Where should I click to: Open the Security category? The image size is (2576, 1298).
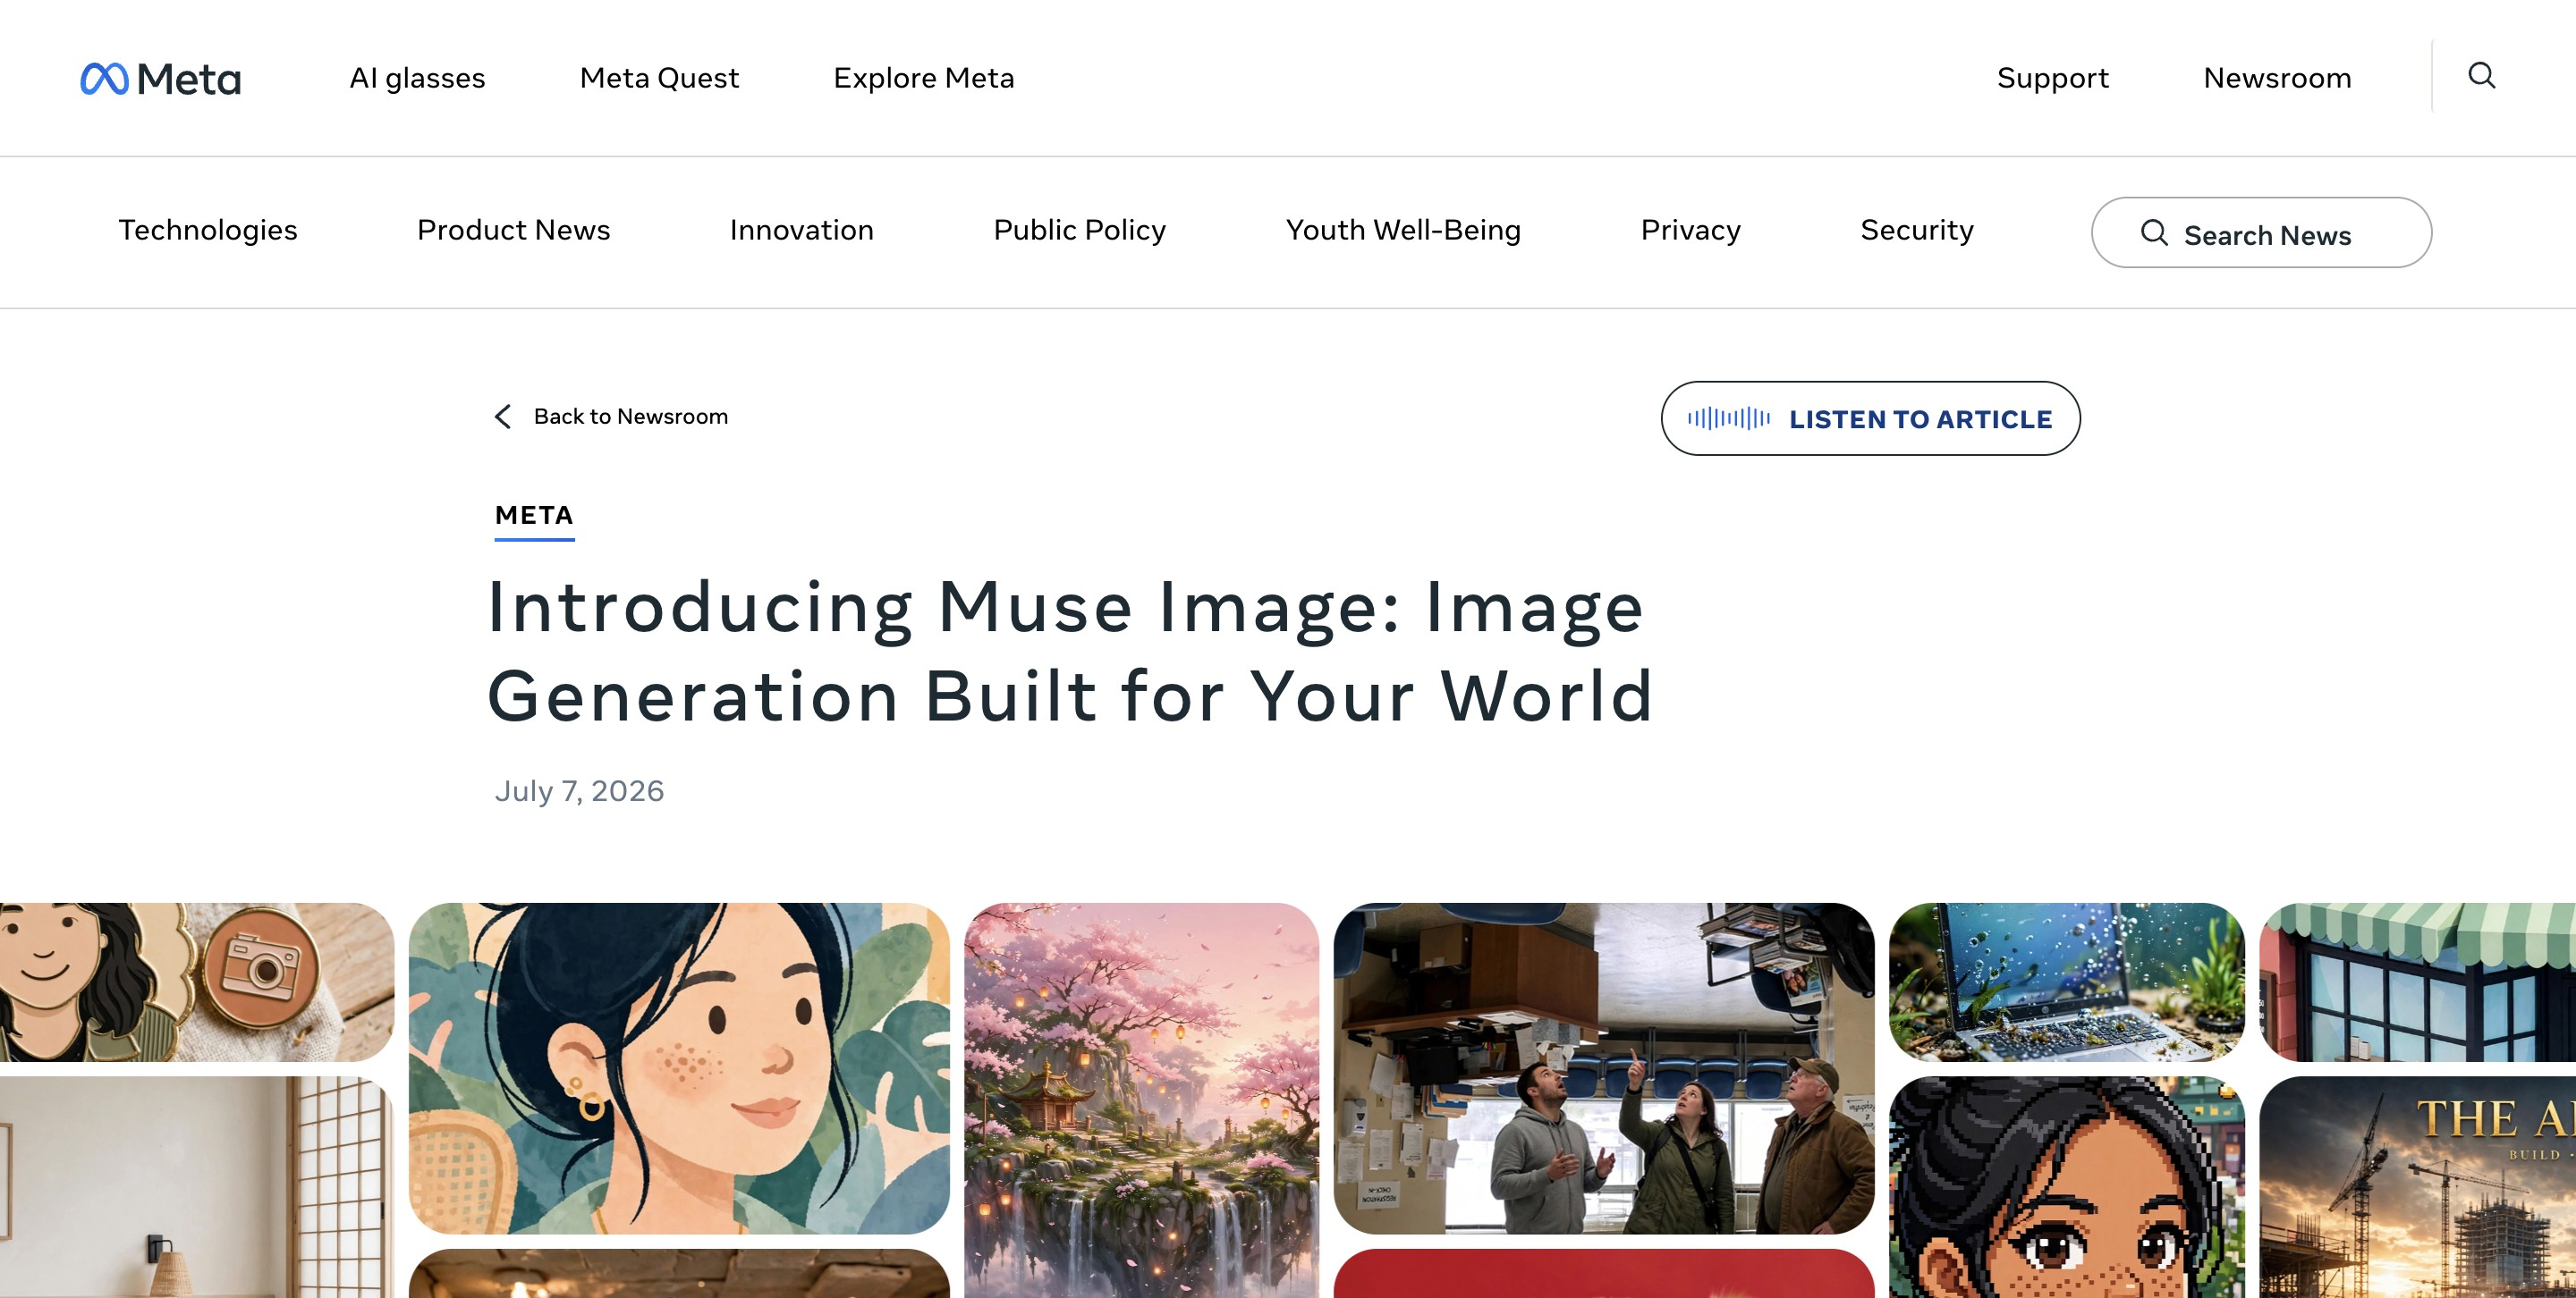coord(1917,230)
